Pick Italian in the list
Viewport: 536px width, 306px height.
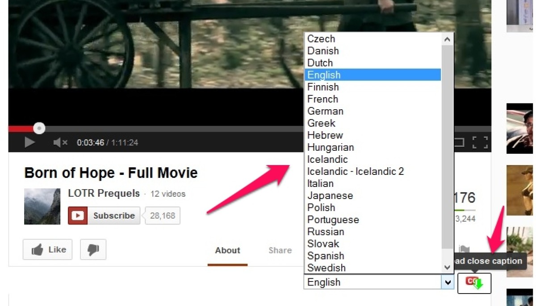click(373, 183)
